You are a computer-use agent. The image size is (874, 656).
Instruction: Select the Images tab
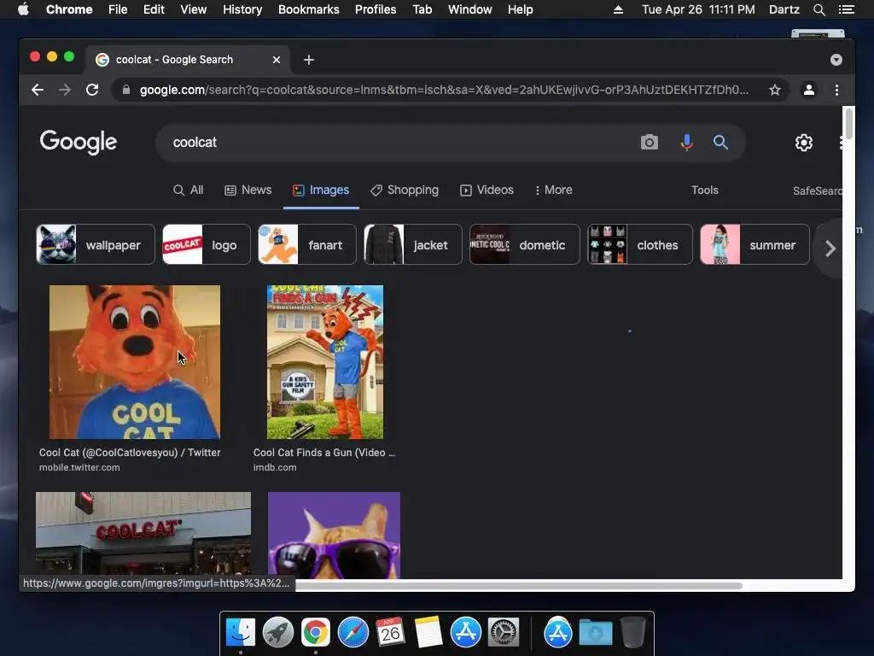321,190
